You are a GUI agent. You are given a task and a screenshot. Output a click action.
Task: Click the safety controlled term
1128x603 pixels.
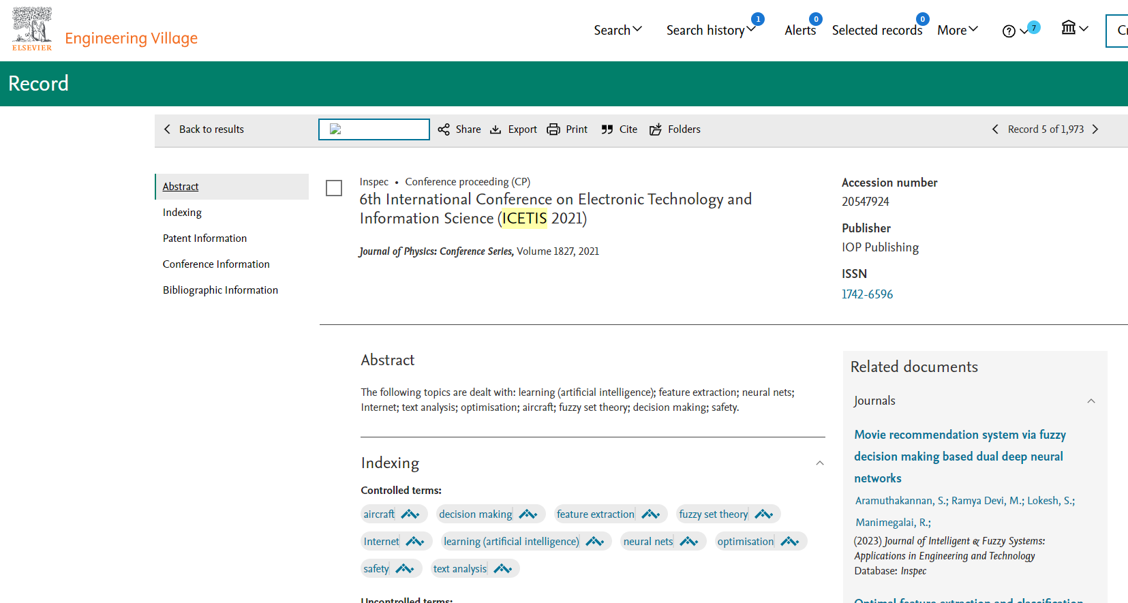point(376,569)
